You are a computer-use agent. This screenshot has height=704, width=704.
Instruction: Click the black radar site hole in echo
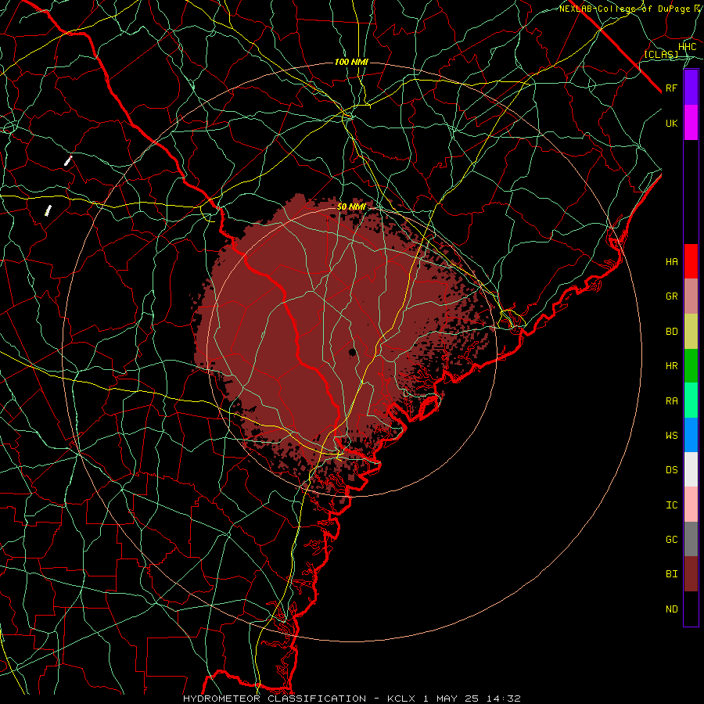[353, 352]
